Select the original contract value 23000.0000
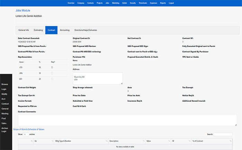 tap(77, 42)
